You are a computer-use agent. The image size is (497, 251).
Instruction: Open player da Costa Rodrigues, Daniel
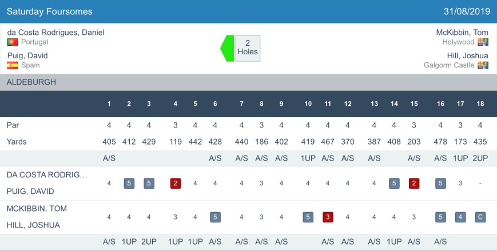coord(55,33)
